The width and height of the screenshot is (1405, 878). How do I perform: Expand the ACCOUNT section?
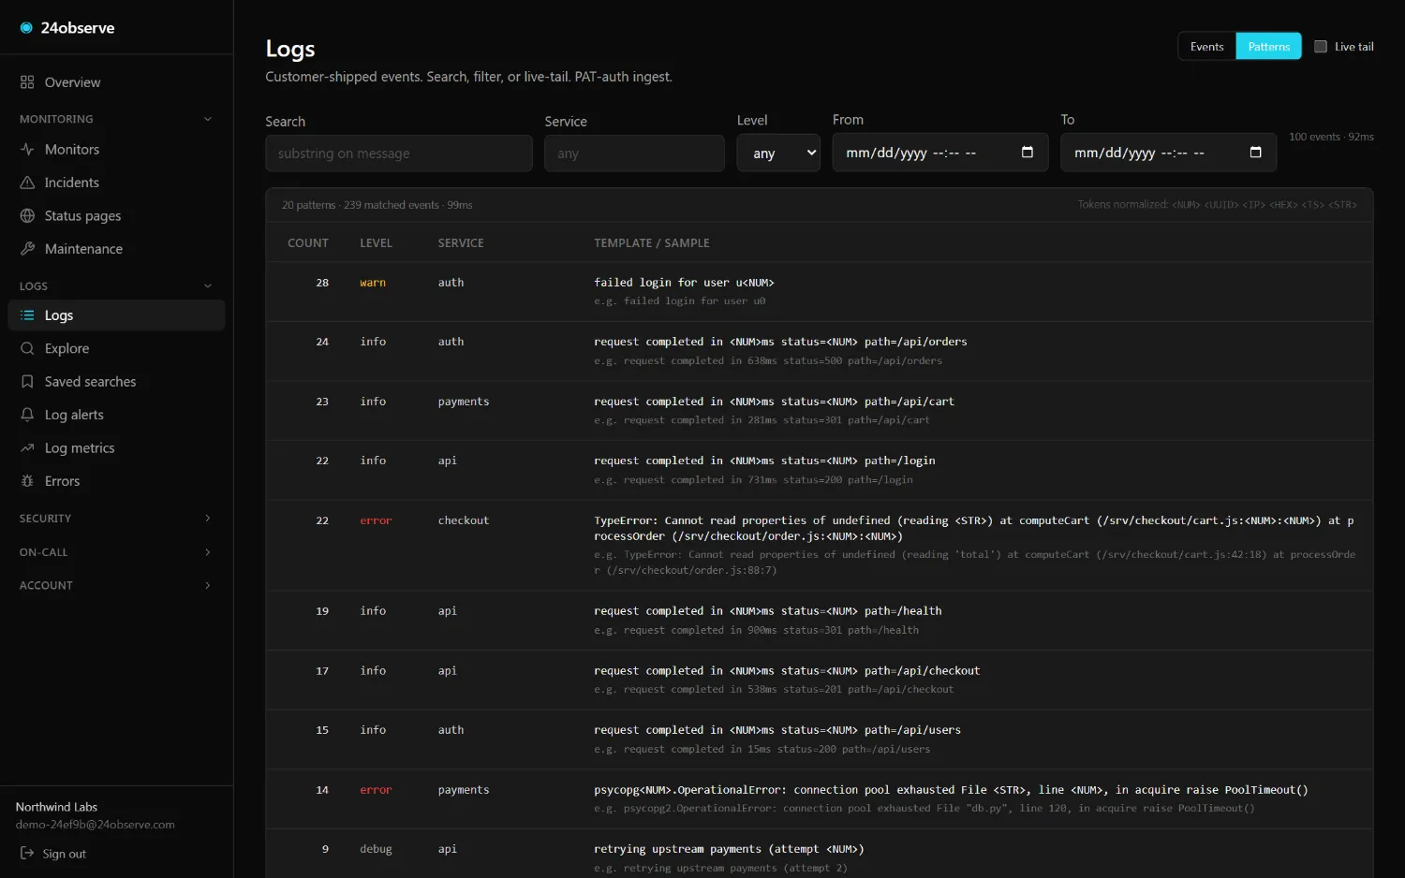pyautogui.click(x=116, y=585)
